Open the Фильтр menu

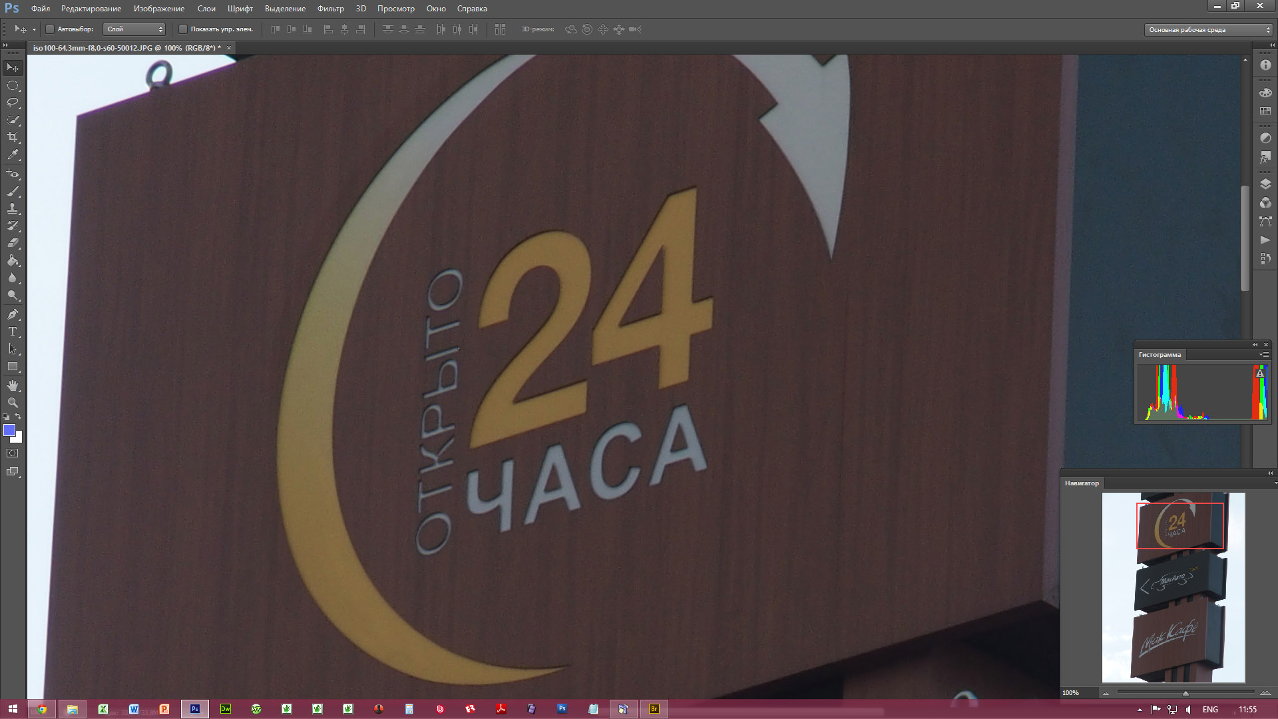tap(330, 9)
